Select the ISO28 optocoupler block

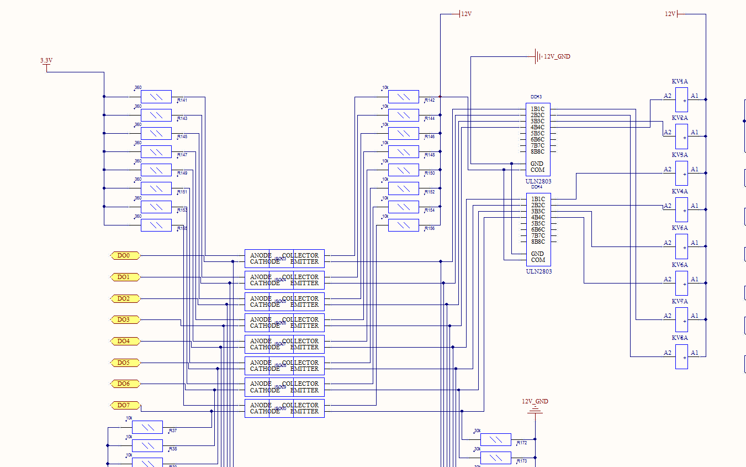tap(284, 366)
